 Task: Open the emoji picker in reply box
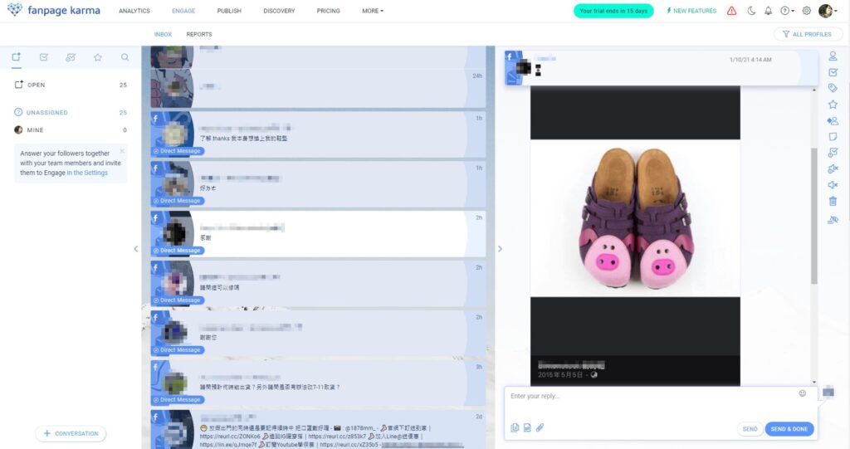[802, 393]
